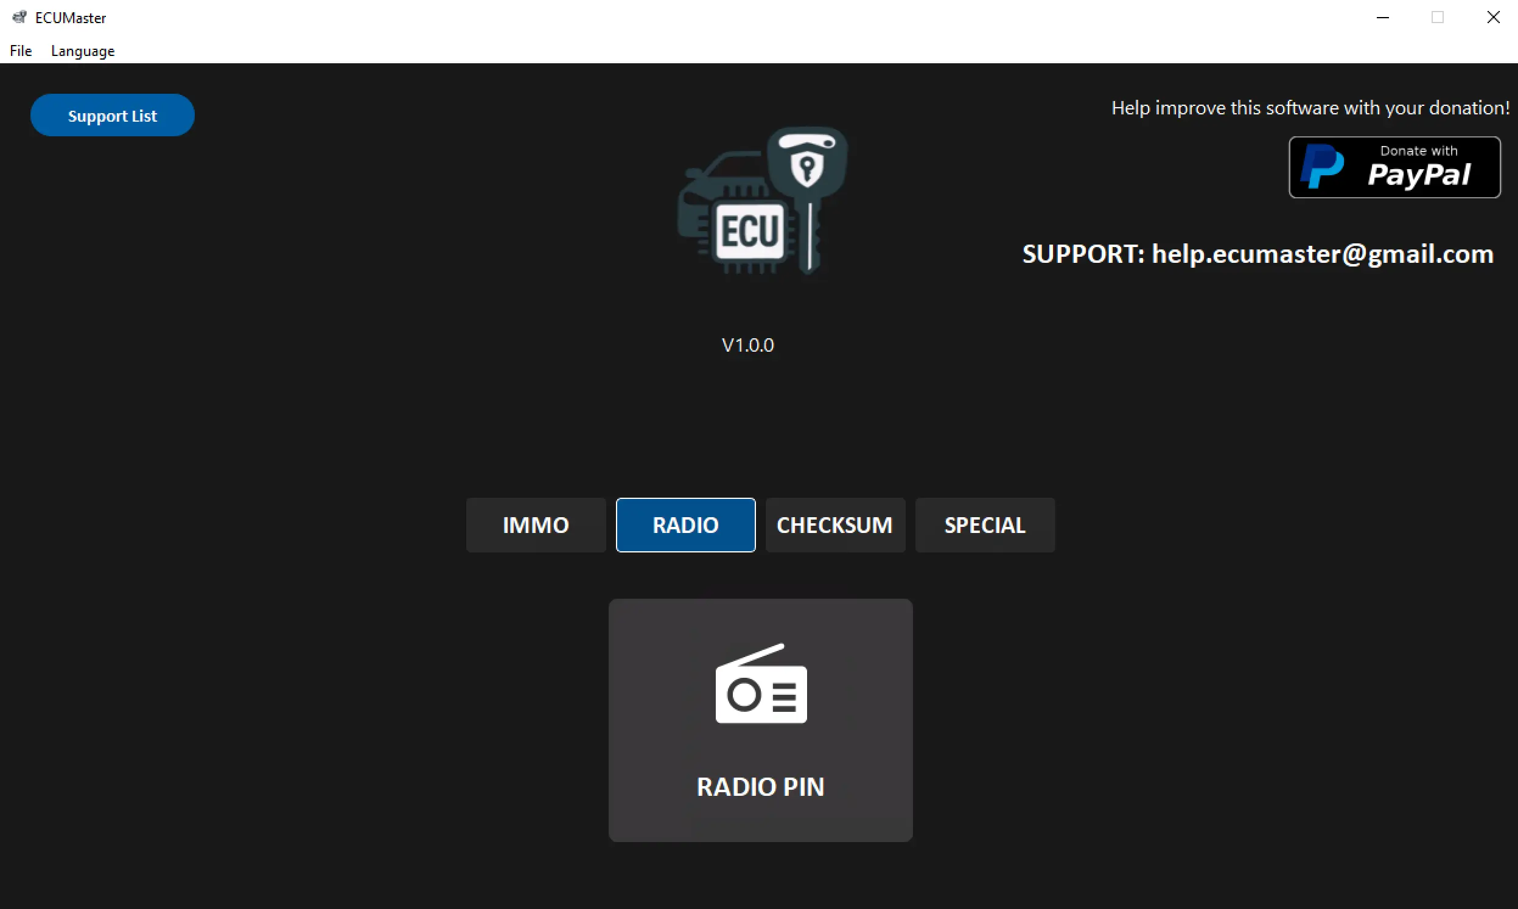The height and width of the screenshot is (909, 1518).
Task: Click the disabled maximize window button
Action: coord(1438,17)
